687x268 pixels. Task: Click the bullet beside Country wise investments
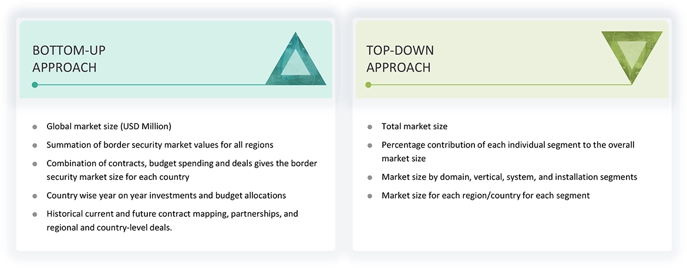35,196
